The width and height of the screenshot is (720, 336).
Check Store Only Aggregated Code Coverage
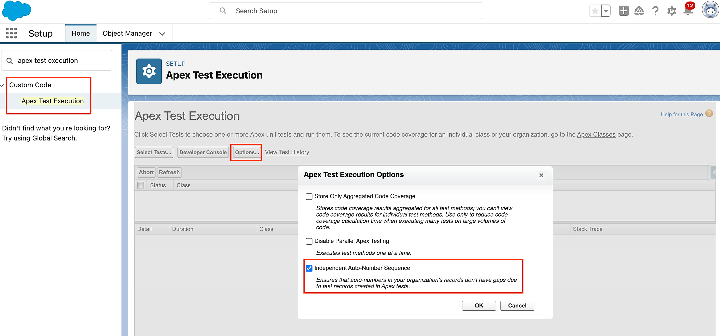[309, 197]
